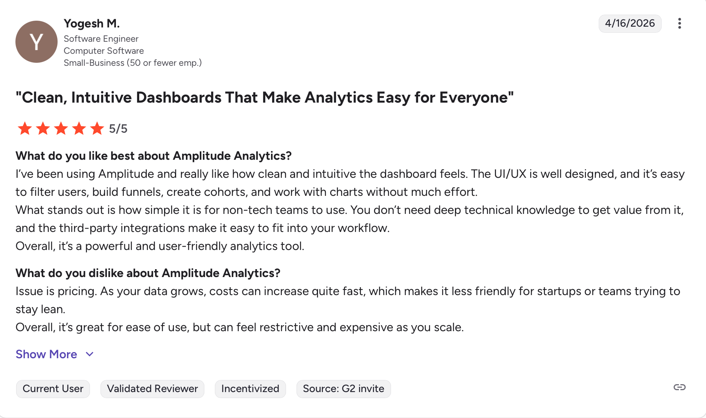Select the Validated Reviewer tag
The width and height of the screenshot is (706, 418).
152,389
